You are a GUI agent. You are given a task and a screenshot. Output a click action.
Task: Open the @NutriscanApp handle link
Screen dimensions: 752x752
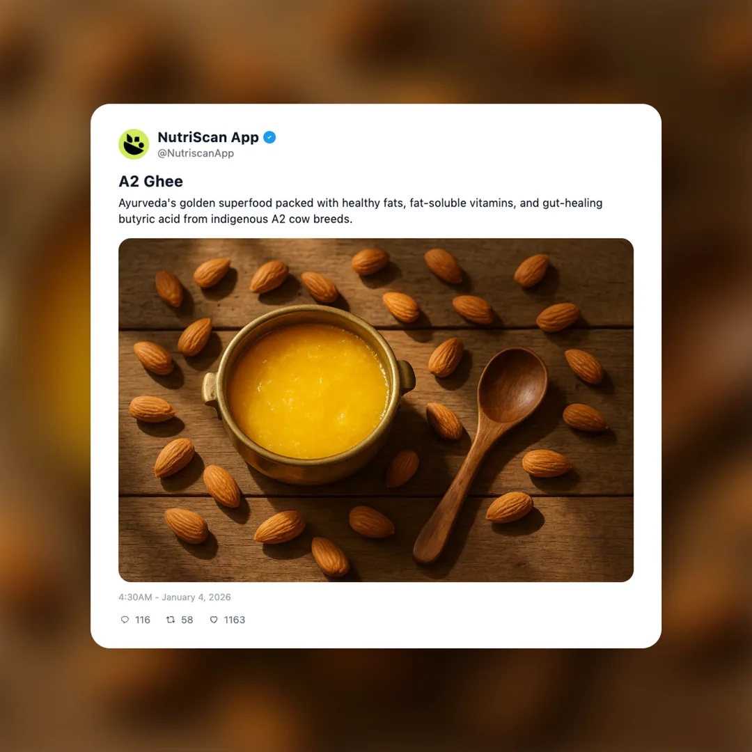pyautogui.click(x=196, y=153)
